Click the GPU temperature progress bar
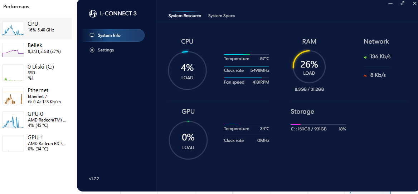This screenshot has height=194, width=418. 246,124
